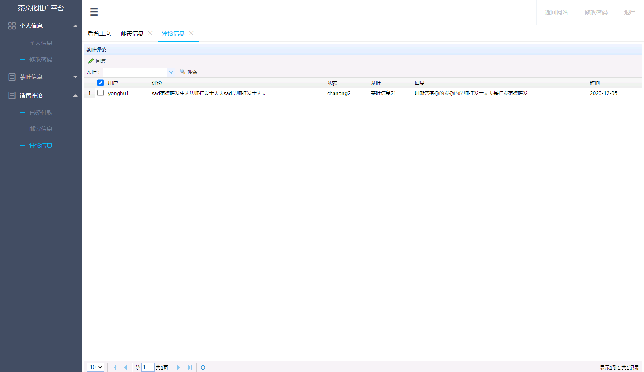Click the 显示1到1,共1记录 status text
The height and width of the screenshot is (372, 644).
pos(619,368)
